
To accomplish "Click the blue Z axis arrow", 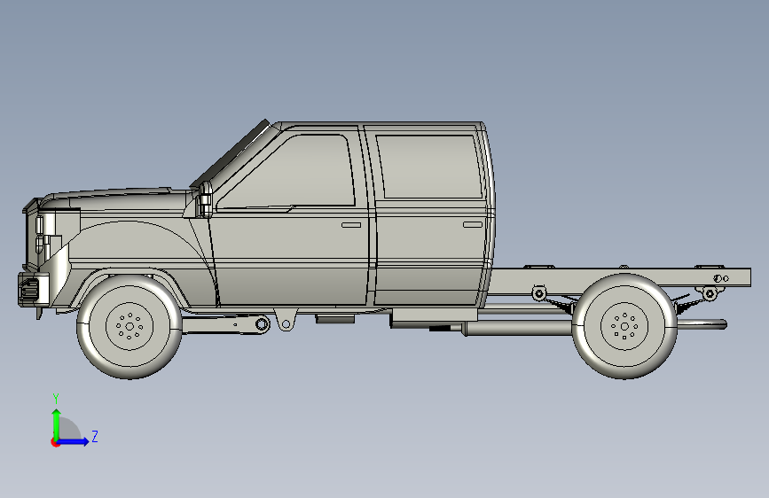I will (74, 441).
